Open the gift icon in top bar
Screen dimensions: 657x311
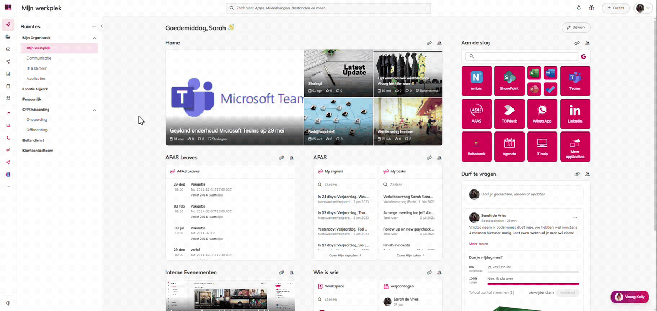591,8
